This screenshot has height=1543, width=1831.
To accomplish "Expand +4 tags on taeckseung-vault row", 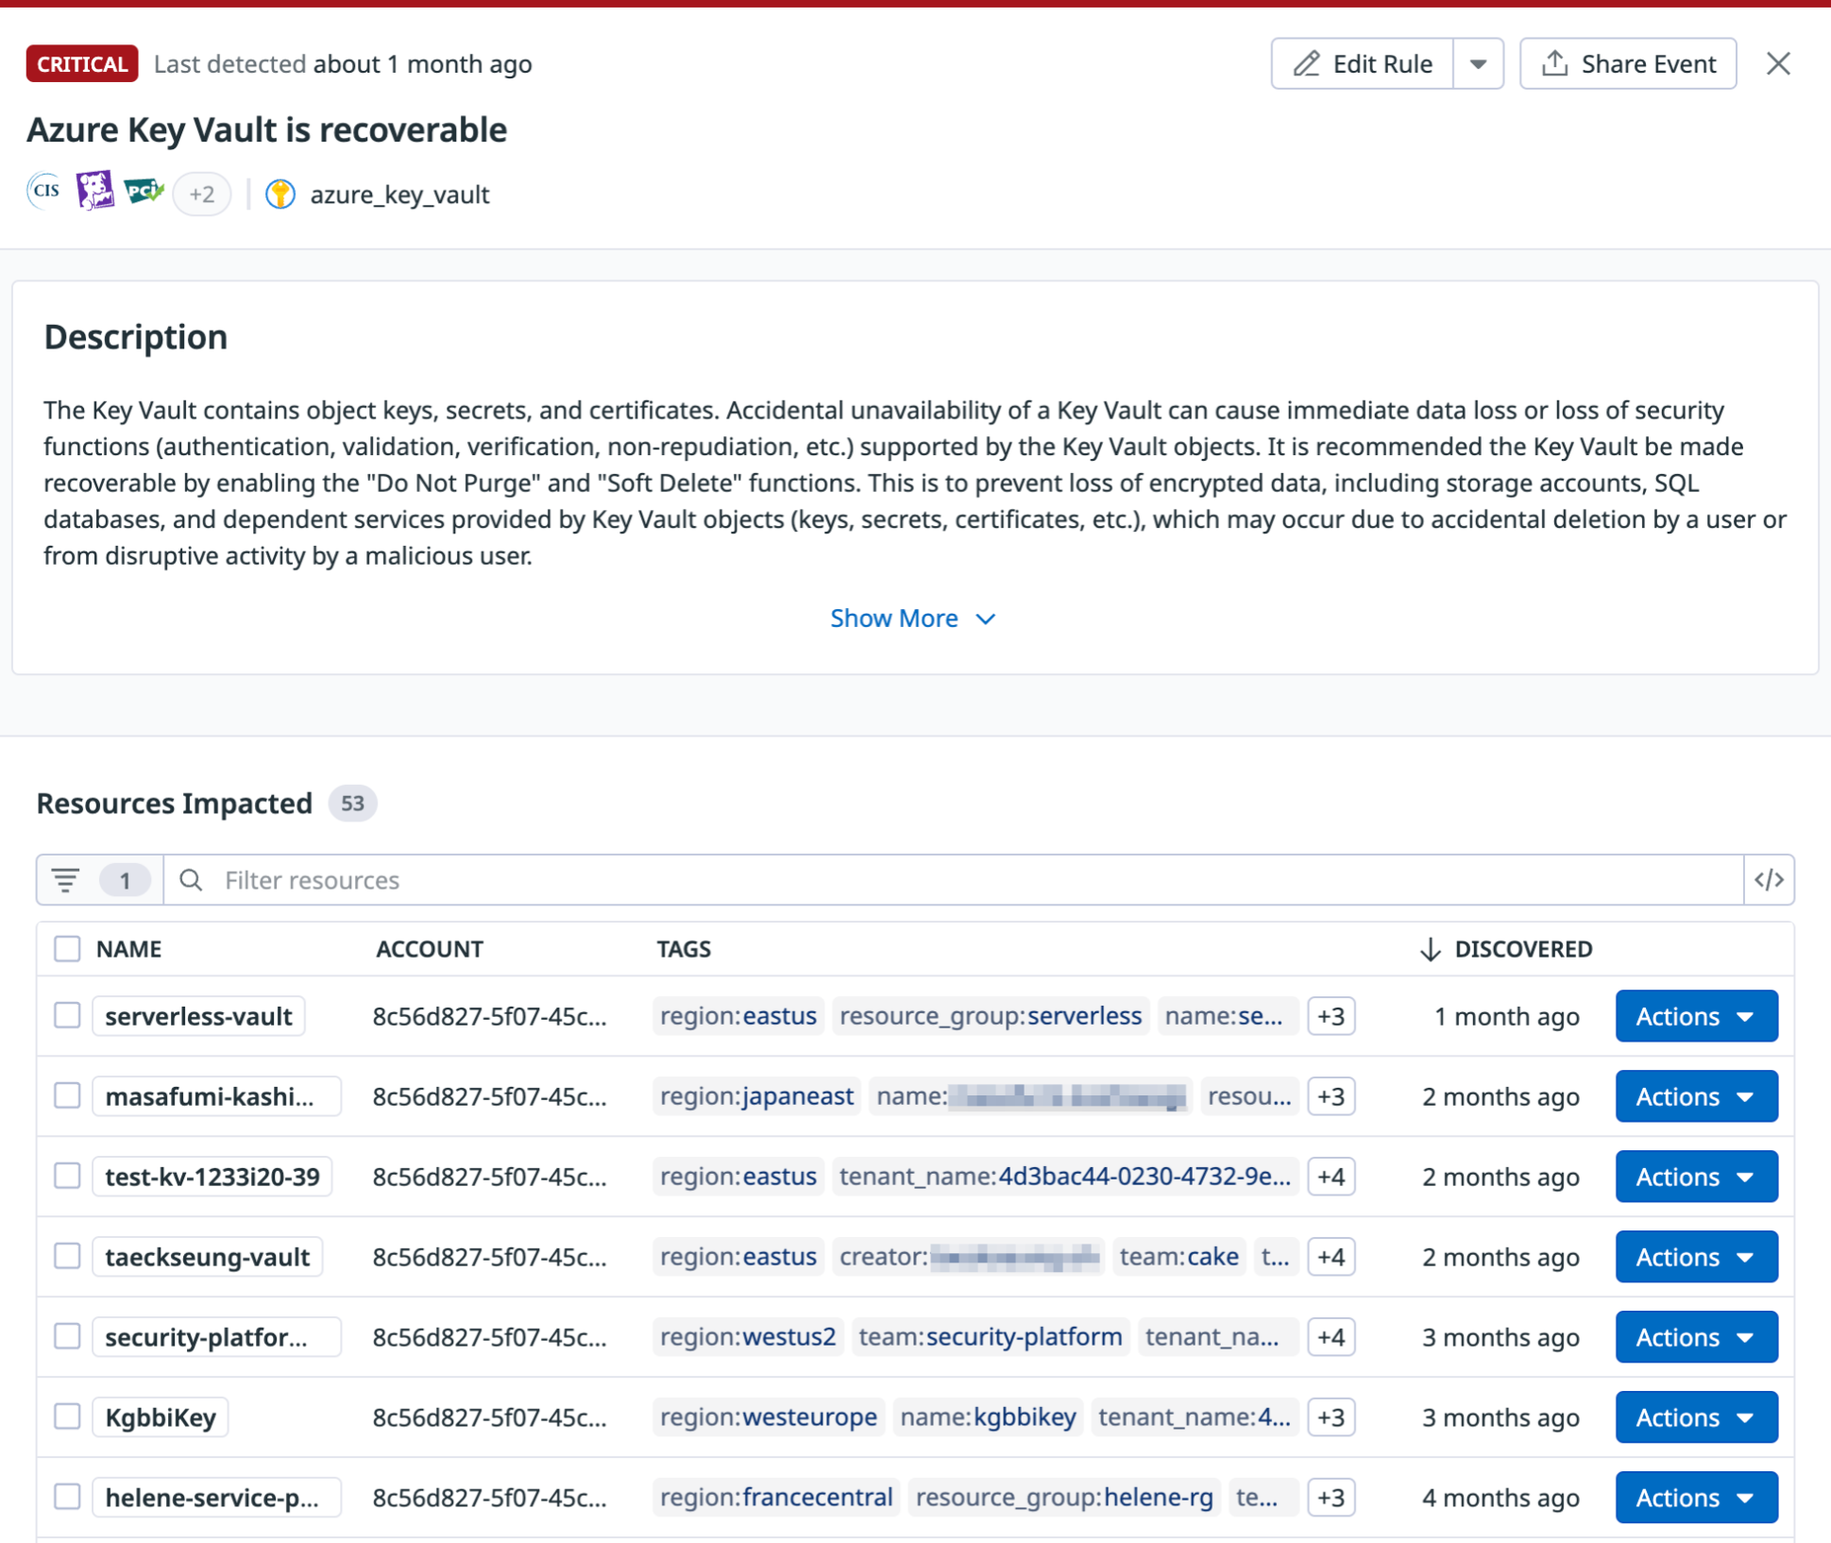I will pyautogui.click(x=1331, y=1257).
